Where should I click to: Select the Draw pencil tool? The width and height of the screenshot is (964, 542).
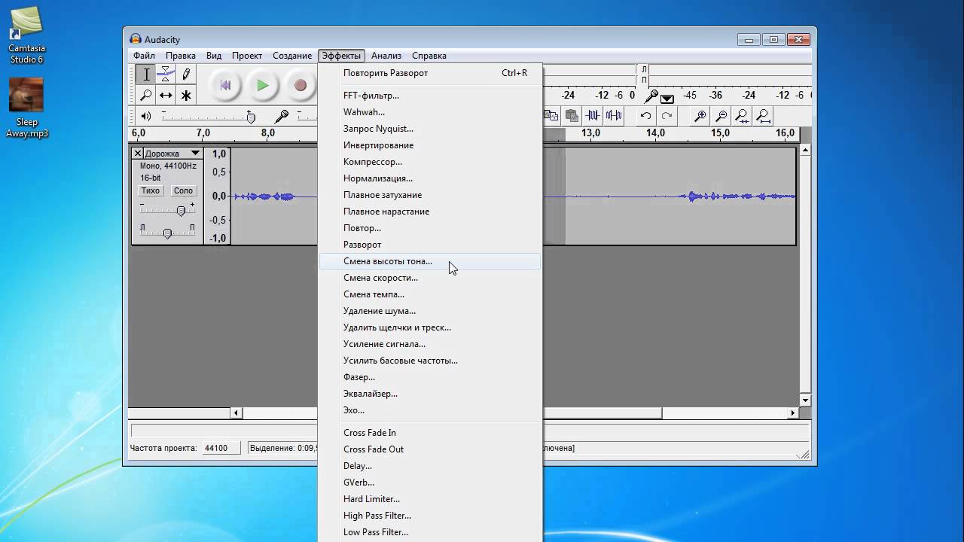186,75
